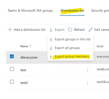The image size is (109, 99).
Task: Click the test2@csx email address cell
Action: point(103,82)
